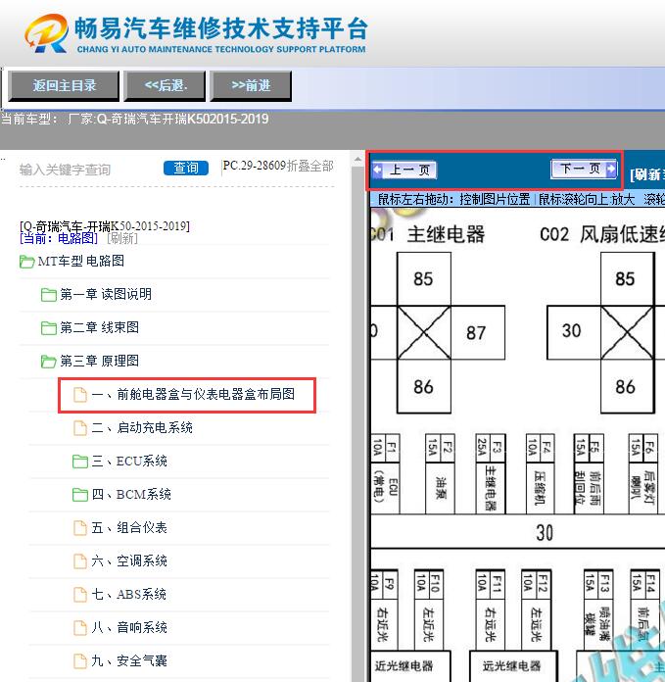Click the 刷新 link beside 当前：电路图
The width and height of the screenshot is (665, 682).
coord(122,238)
